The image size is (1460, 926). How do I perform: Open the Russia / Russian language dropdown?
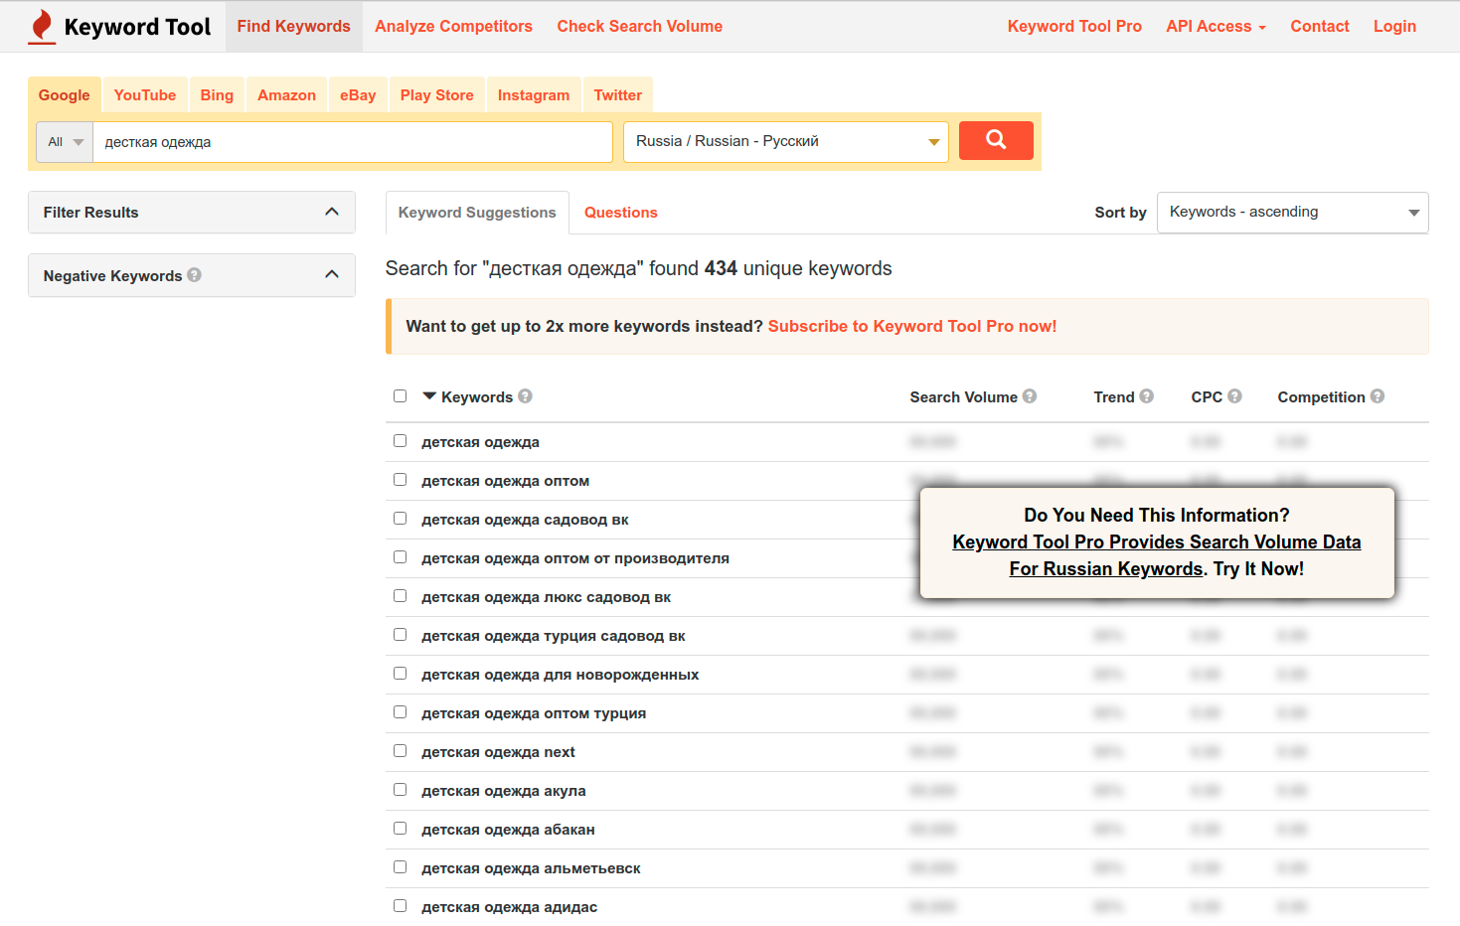click(786, 141)
